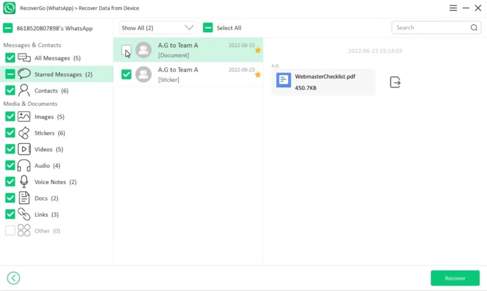
Task: Select All Messages (5) category
Action: click(x=57, y=58)
